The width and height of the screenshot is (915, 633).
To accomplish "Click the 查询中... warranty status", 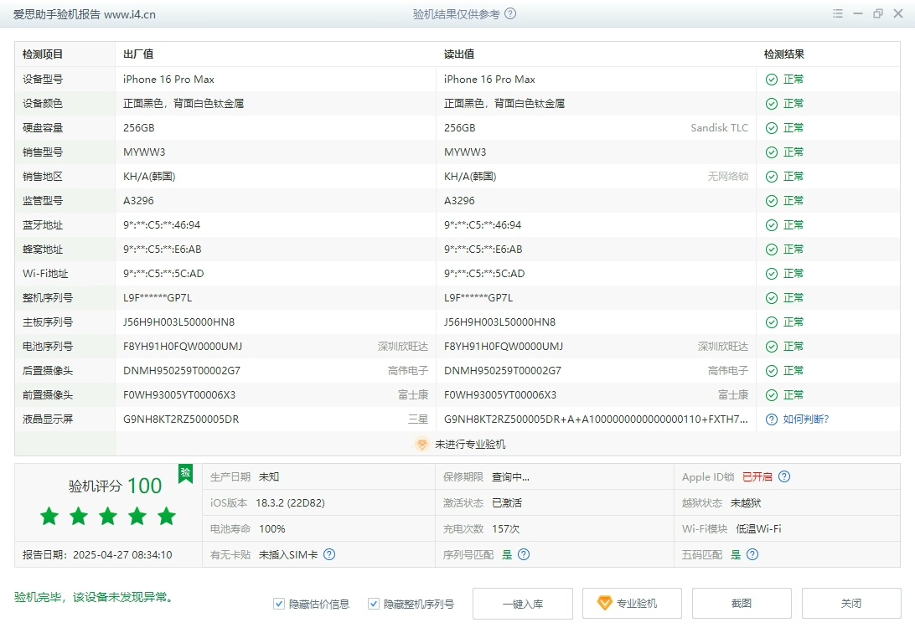I will pos(510,476).
